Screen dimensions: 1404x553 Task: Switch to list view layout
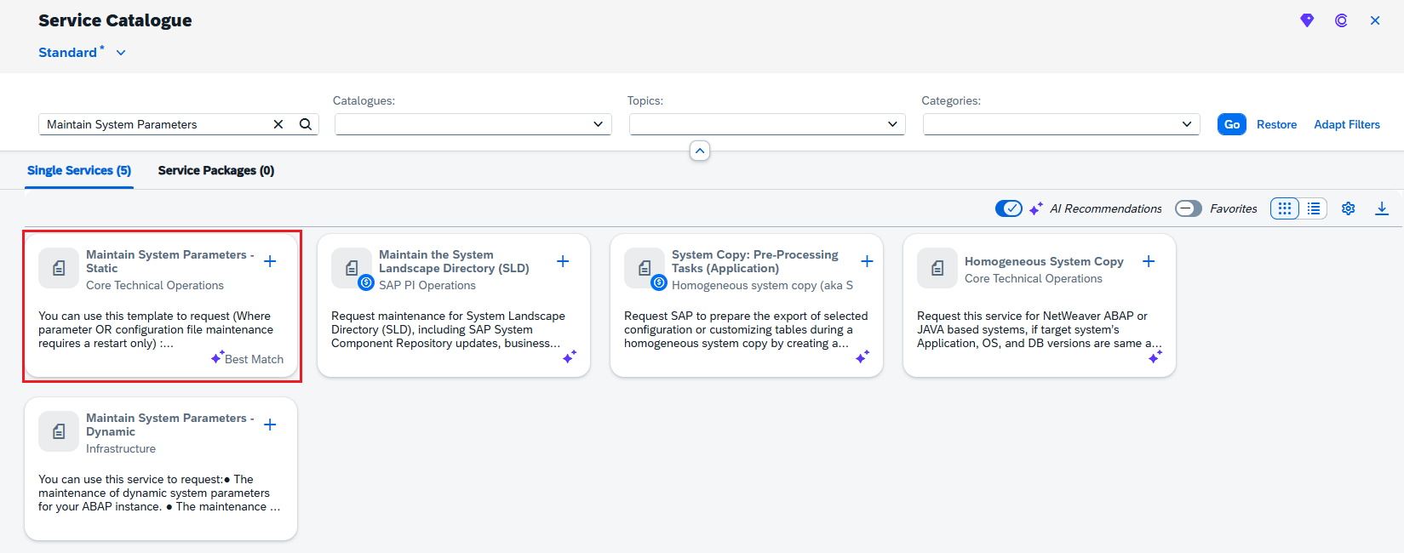pos(1314,208)
